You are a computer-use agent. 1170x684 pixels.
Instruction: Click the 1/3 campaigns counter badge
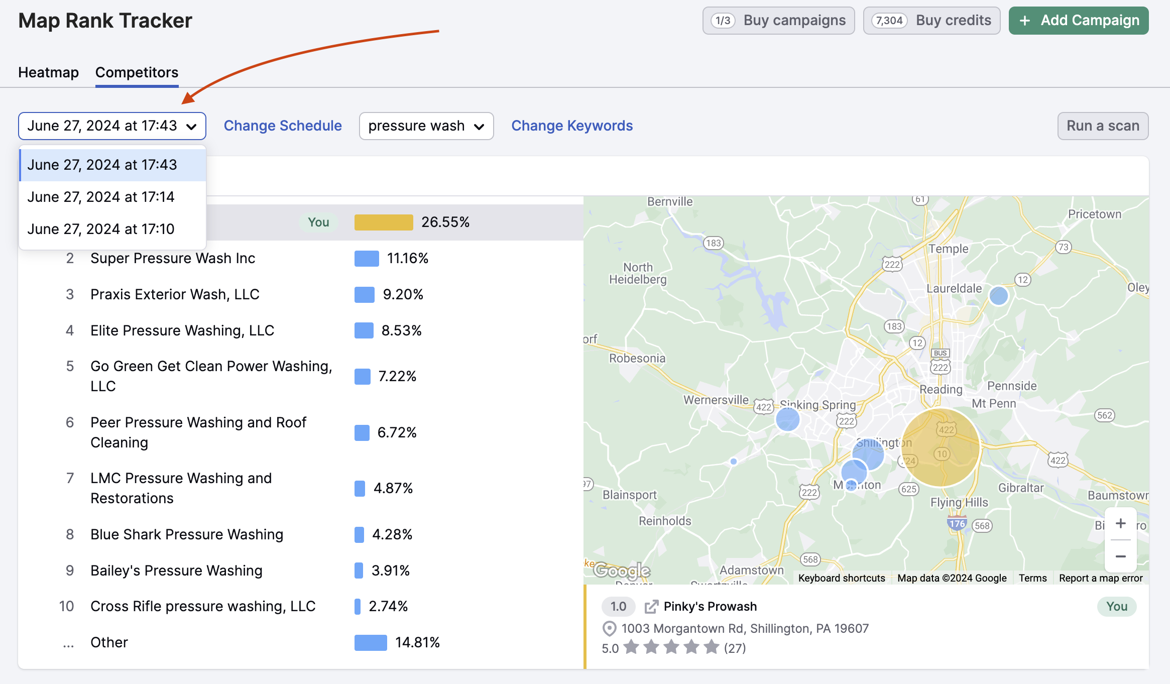723,21
